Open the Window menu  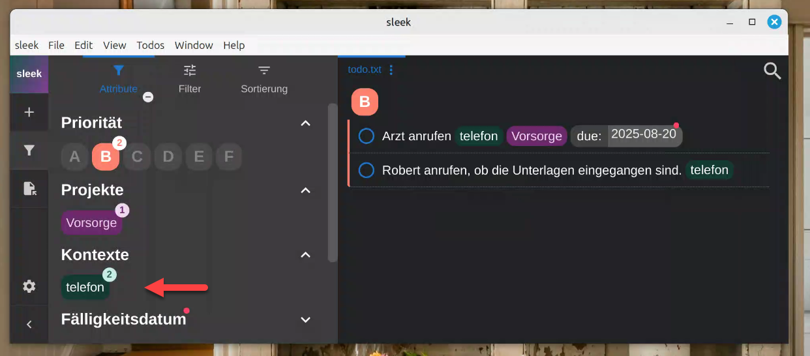tap(194, 45)
